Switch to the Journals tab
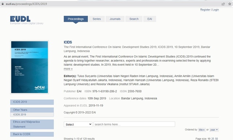Screen dimensions: 233x140 115,19
